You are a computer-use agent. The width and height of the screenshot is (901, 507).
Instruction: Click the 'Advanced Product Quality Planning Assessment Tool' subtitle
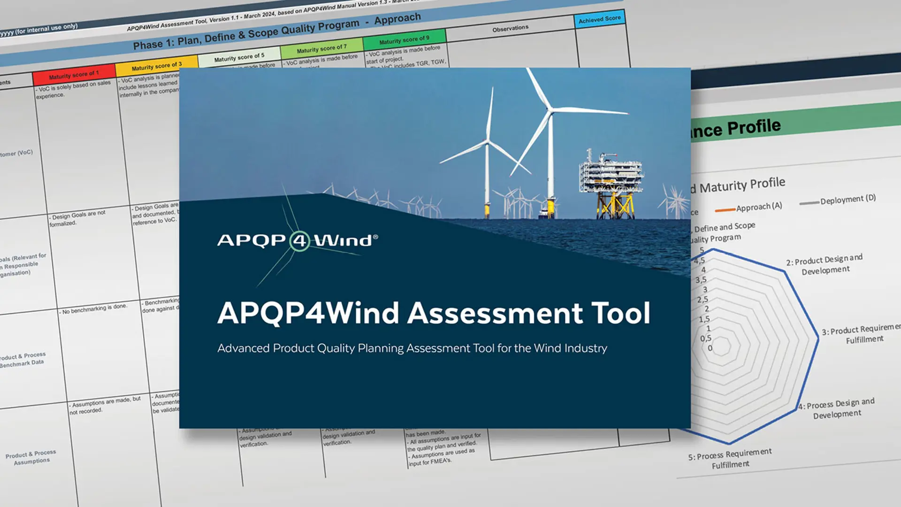click(412, 348)
